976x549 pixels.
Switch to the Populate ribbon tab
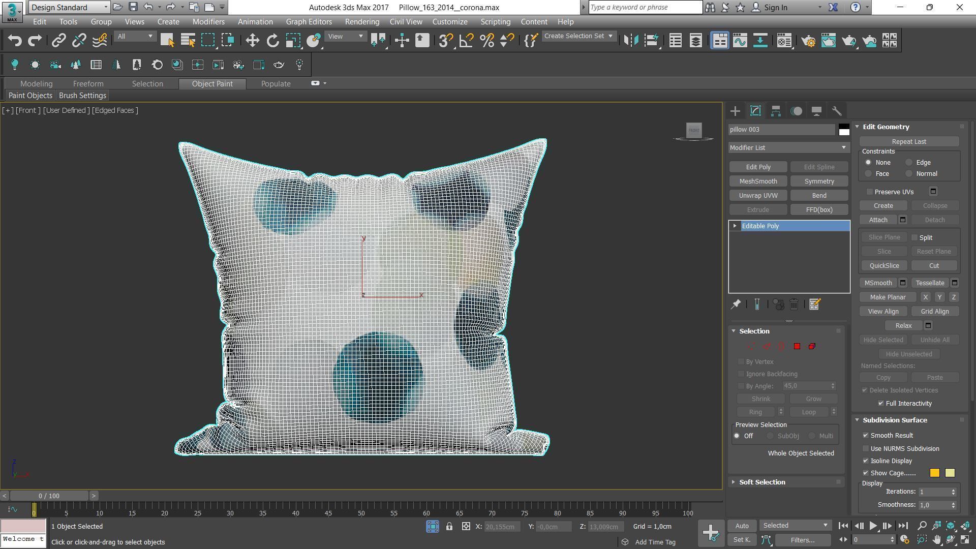coord(276,84)
